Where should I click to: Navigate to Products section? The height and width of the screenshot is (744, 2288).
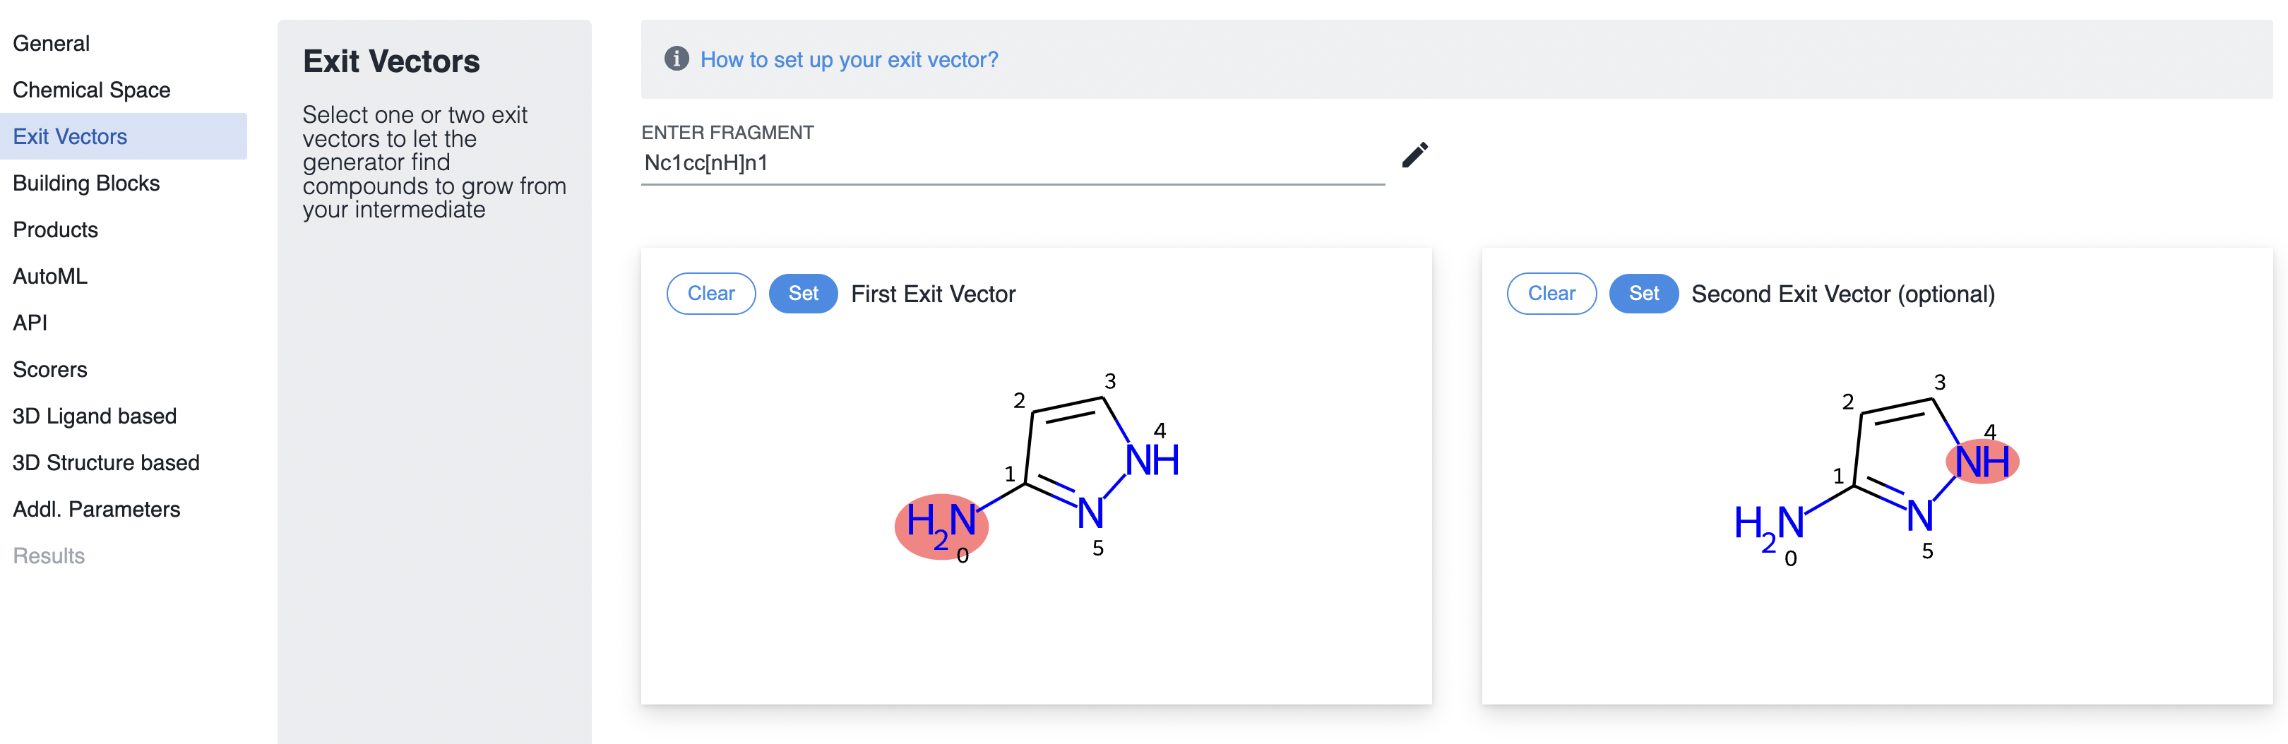[x=55, y=230]
